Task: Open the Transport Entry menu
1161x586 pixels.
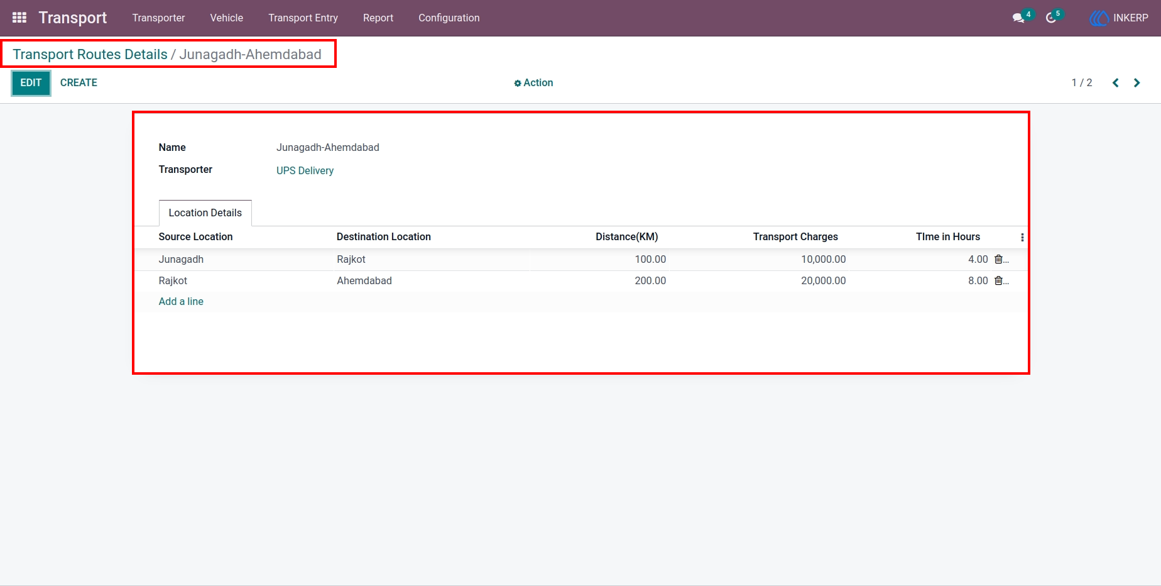Action: pyautogui.click(x=303, y=18)
